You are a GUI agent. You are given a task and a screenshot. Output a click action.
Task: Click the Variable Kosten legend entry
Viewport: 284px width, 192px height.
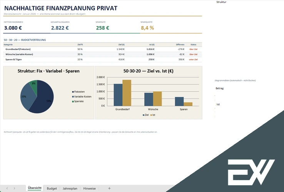[82, 96]
